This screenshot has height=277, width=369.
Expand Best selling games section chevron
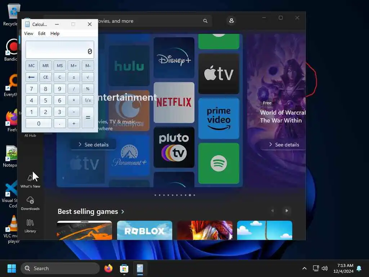coord(123,212)
